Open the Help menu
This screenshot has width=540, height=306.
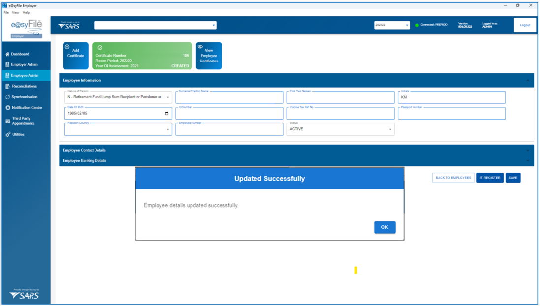[x=26, y=12]
